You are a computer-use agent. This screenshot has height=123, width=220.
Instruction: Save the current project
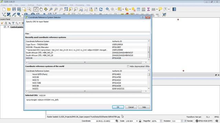pos(14,9)
